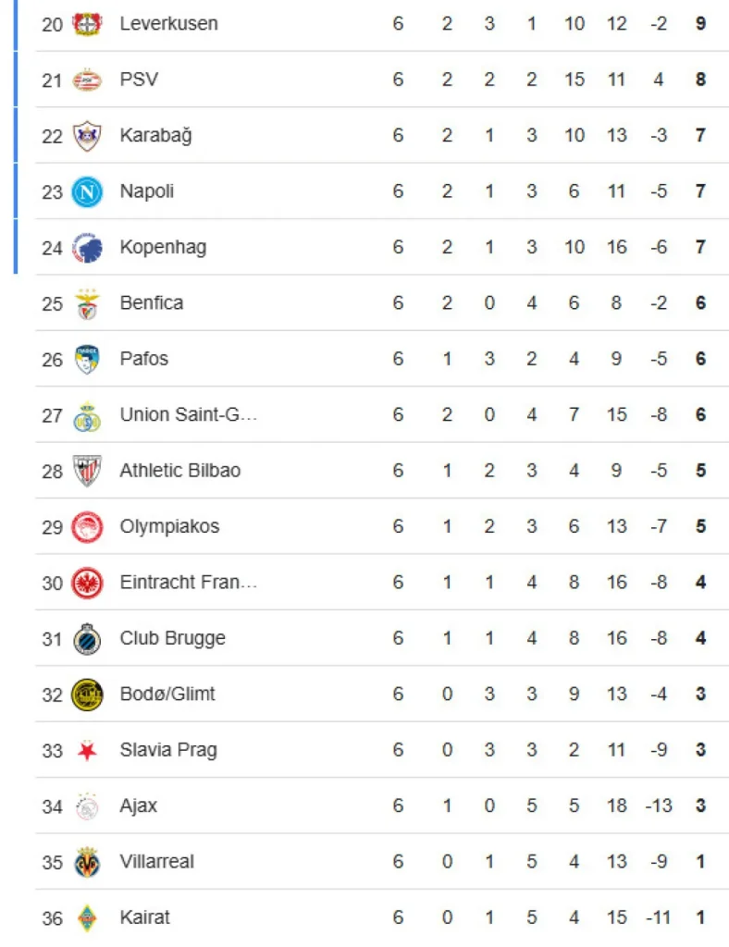Select the Club Brugge crest icon

[x=87, y=638]
